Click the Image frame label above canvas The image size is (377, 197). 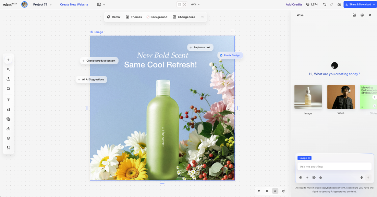(x=97, y=32)
